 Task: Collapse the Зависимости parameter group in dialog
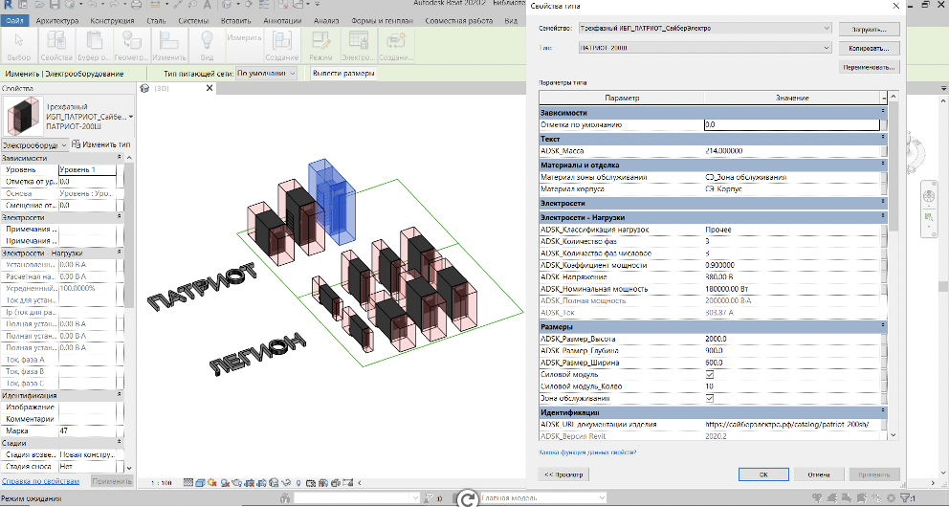882,113
